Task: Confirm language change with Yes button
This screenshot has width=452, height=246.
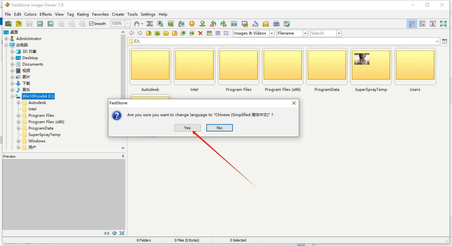Action: coord(187,128)
